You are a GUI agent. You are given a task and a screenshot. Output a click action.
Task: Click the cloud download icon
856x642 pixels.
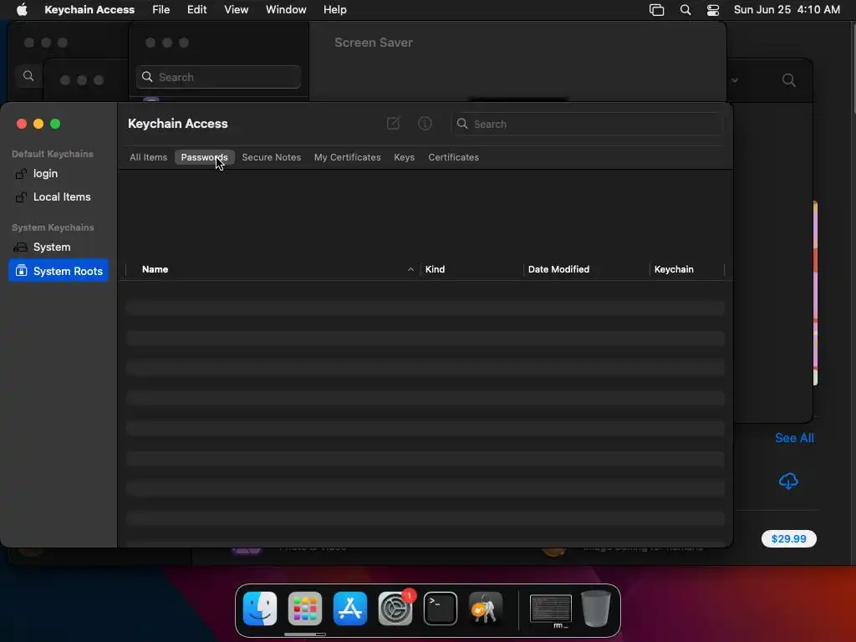click(788, 481)
